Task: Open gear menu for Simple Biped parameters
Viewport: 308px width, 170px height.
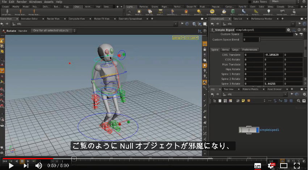Action: click(x=288, y=30)
